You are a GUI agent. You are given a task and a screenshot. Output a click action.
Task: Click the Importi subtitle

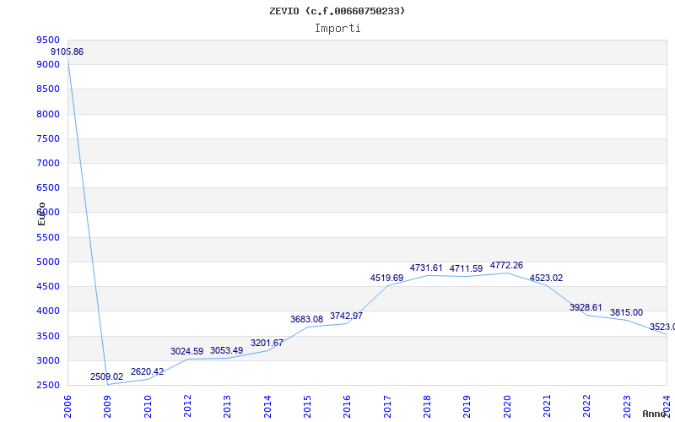tap(337, 29)
